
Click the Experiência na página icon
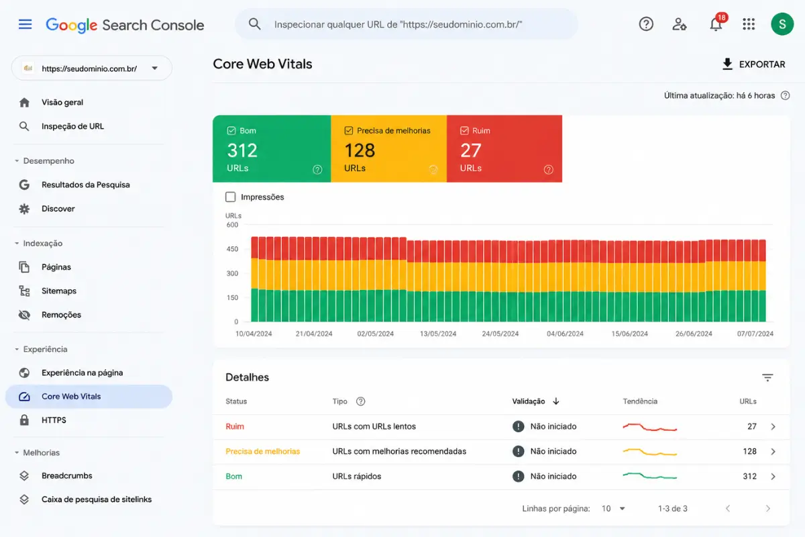click(25, 373)
